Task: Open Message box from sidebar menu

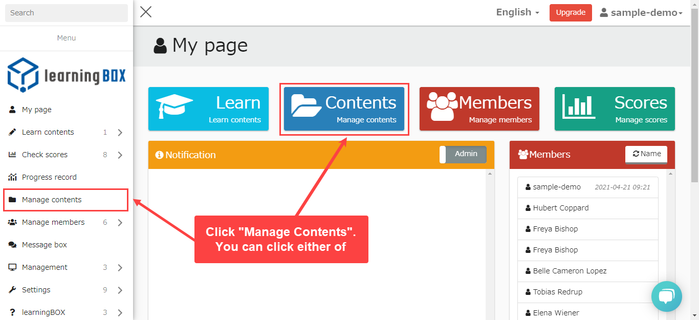Action: (45, 245)
